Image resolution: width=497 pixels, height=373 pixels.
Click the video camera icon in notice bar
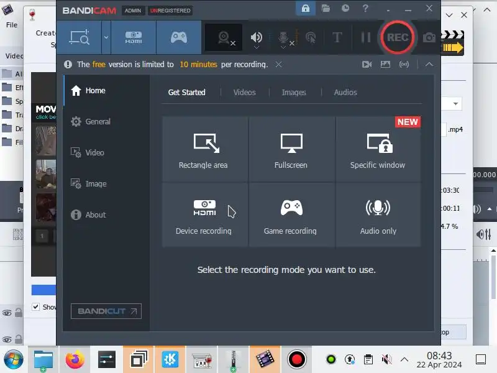point(367,65)
